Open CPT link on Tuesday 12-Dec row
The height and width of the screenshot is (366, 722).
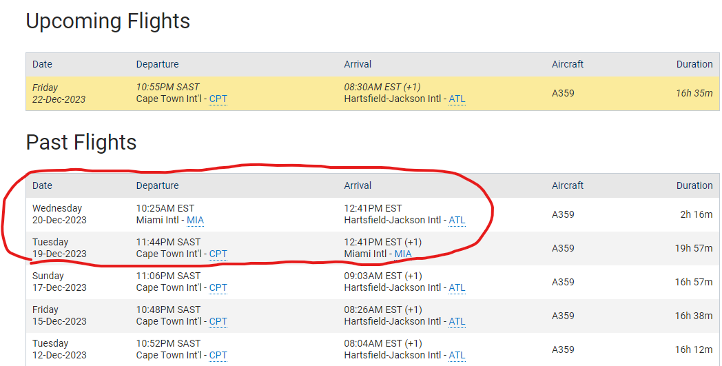[218, 356]
